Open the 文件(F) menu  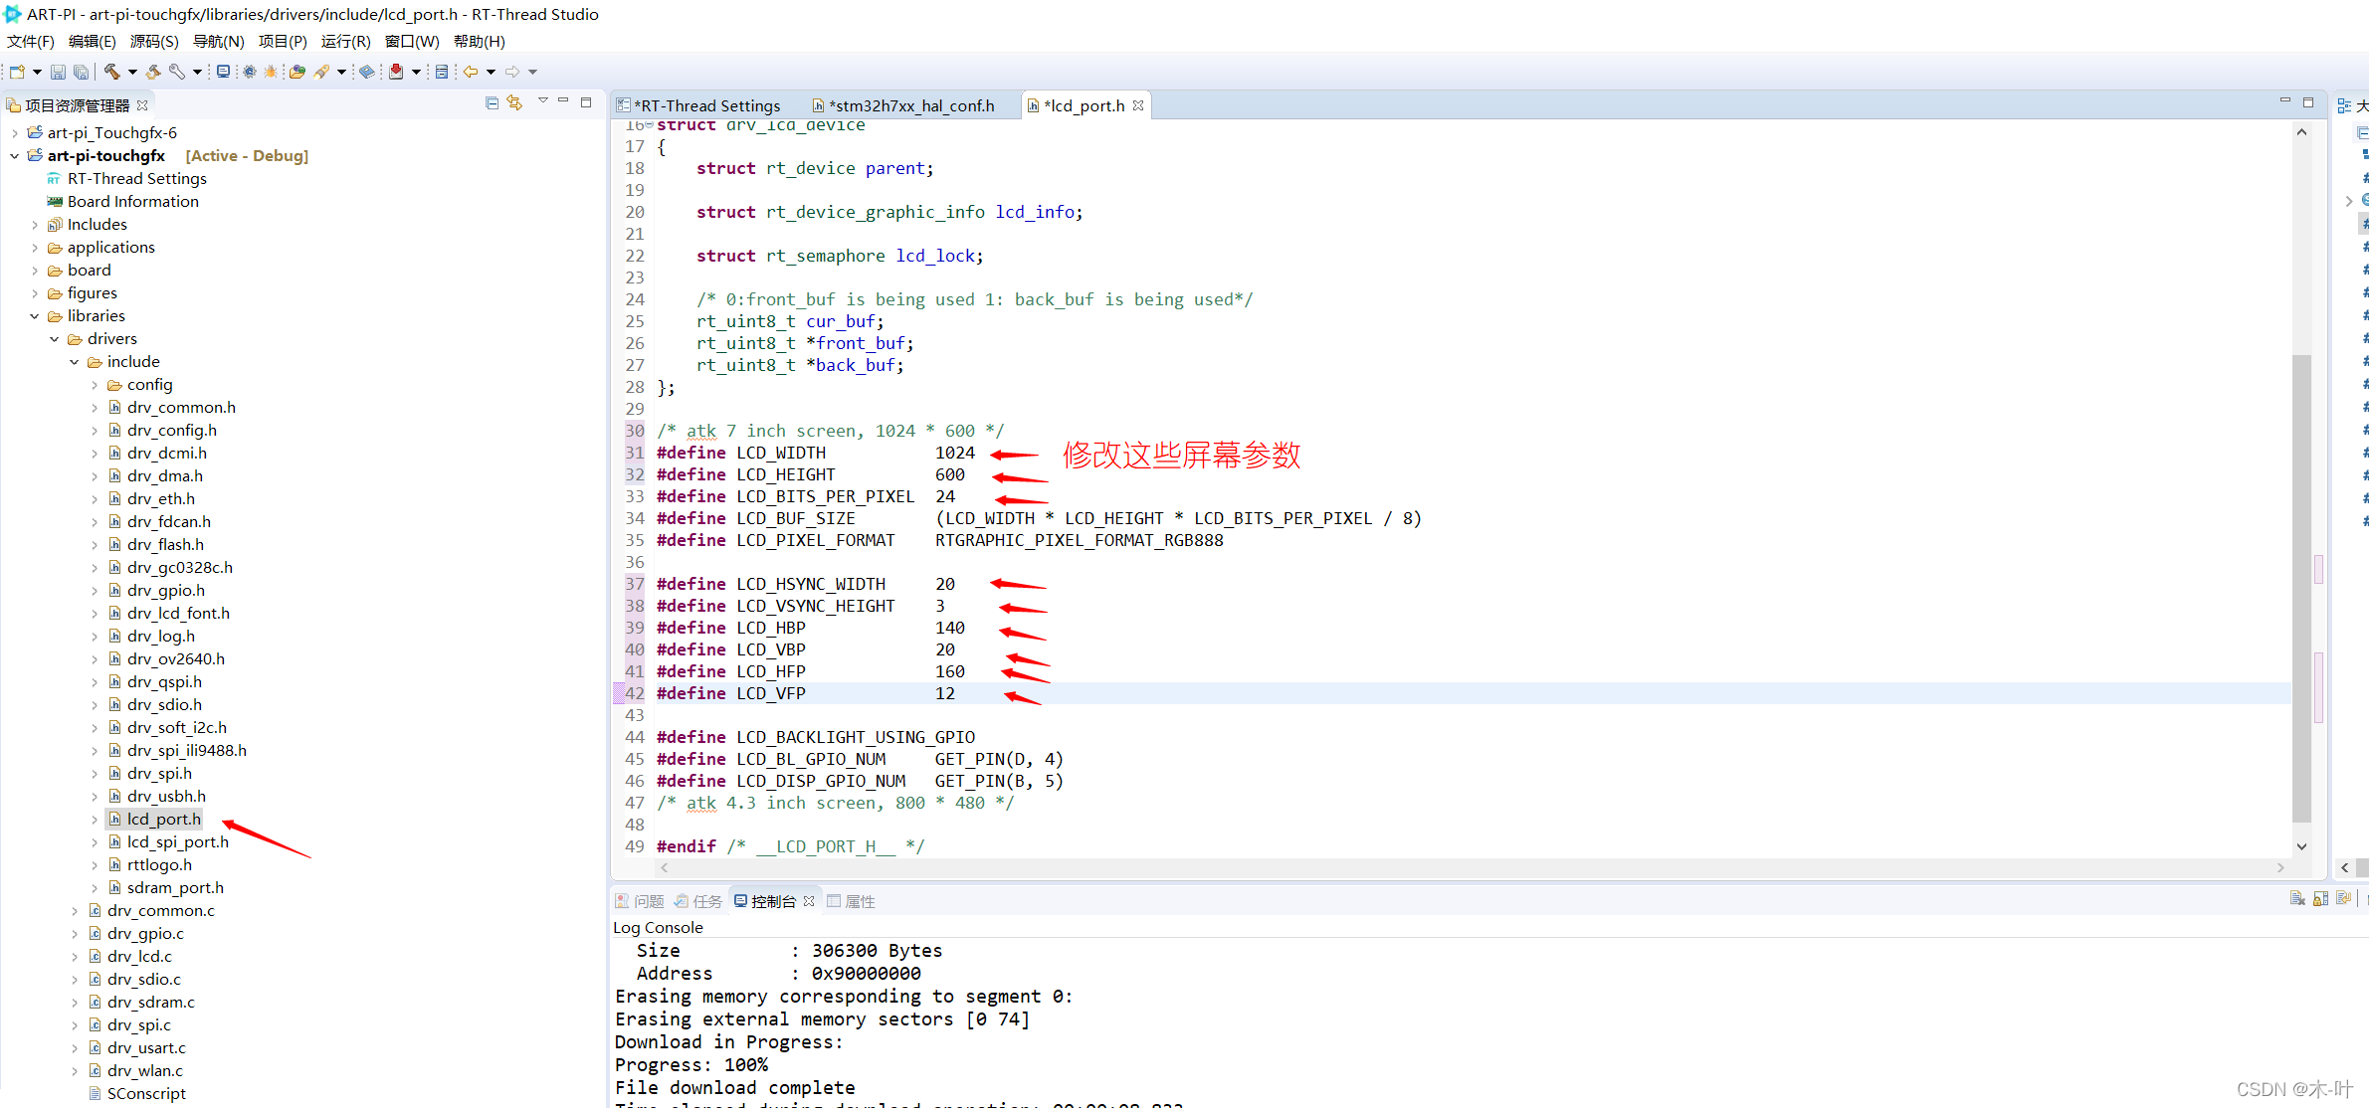click(x=31, y=42)
